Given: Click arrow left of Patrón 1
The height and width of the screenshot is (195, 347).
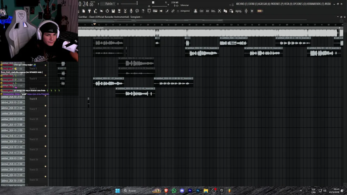Looking at the screenshot, I should click(x=99, y=4).
